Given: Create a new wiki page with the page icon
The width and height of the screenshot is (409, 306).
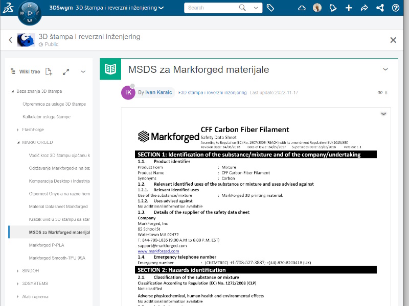Looking at the screenshot, I should tap(49, 71).
